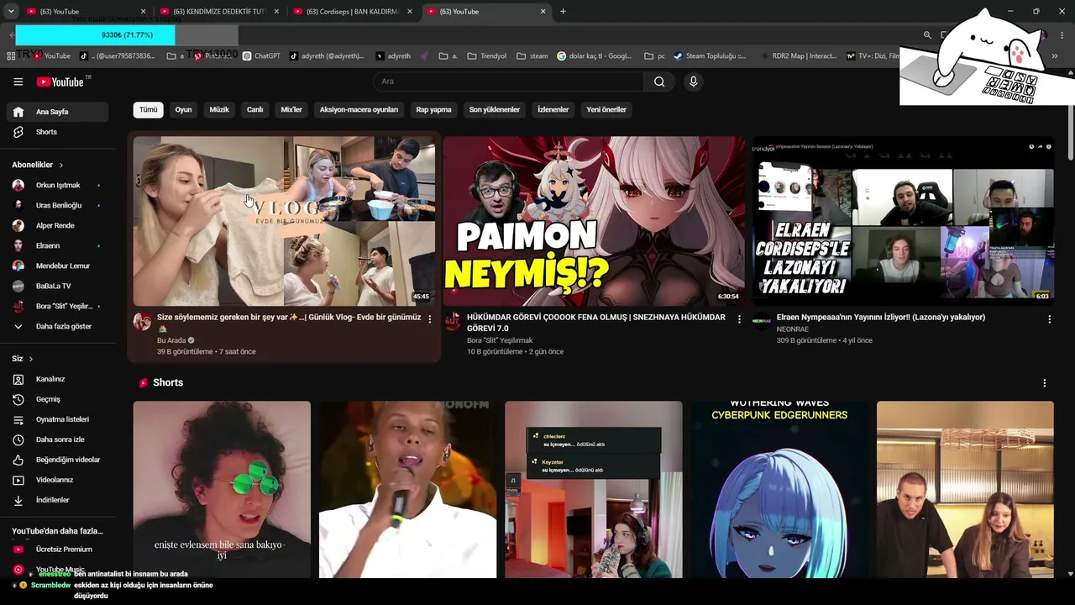Open the Wuthering Waves Cyberpunk Edgerunners short

(779, 489)
